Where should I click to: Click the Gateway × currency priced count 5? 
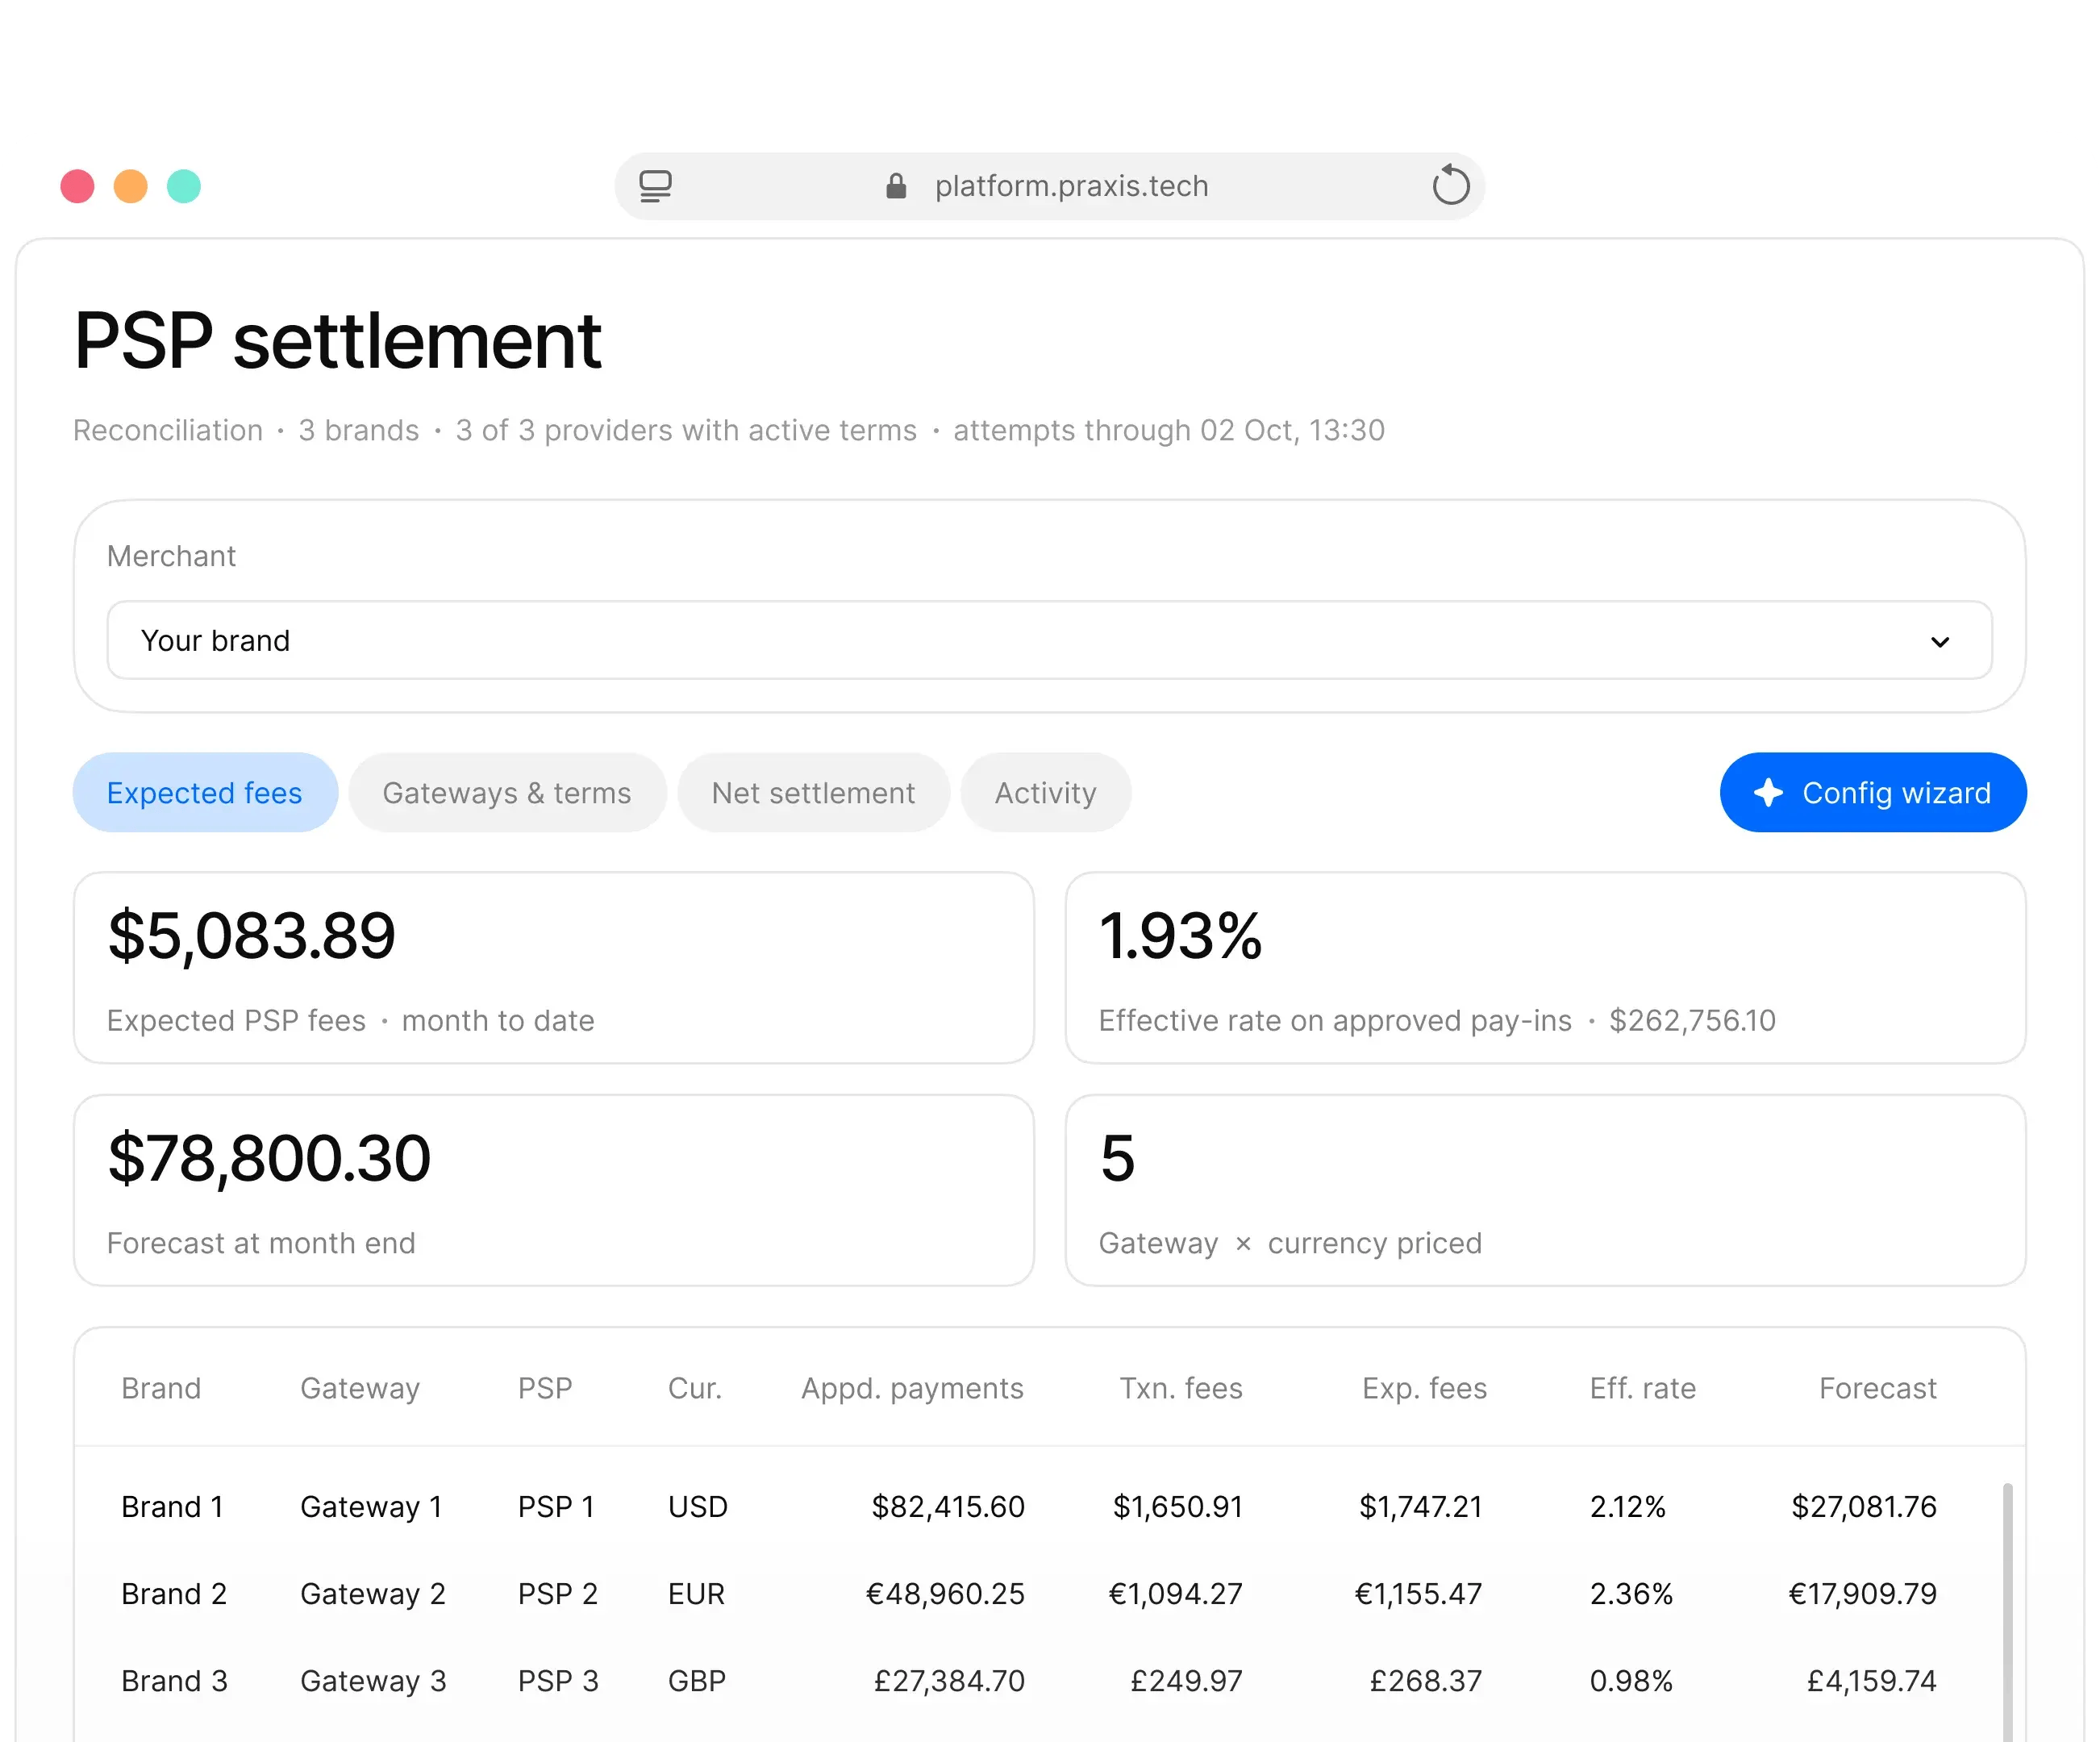click(x=1117, y=1158)
